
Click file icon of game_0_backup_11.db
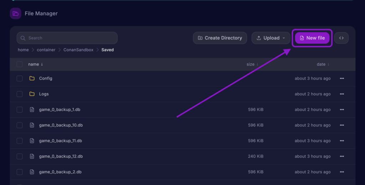[32, 141]
